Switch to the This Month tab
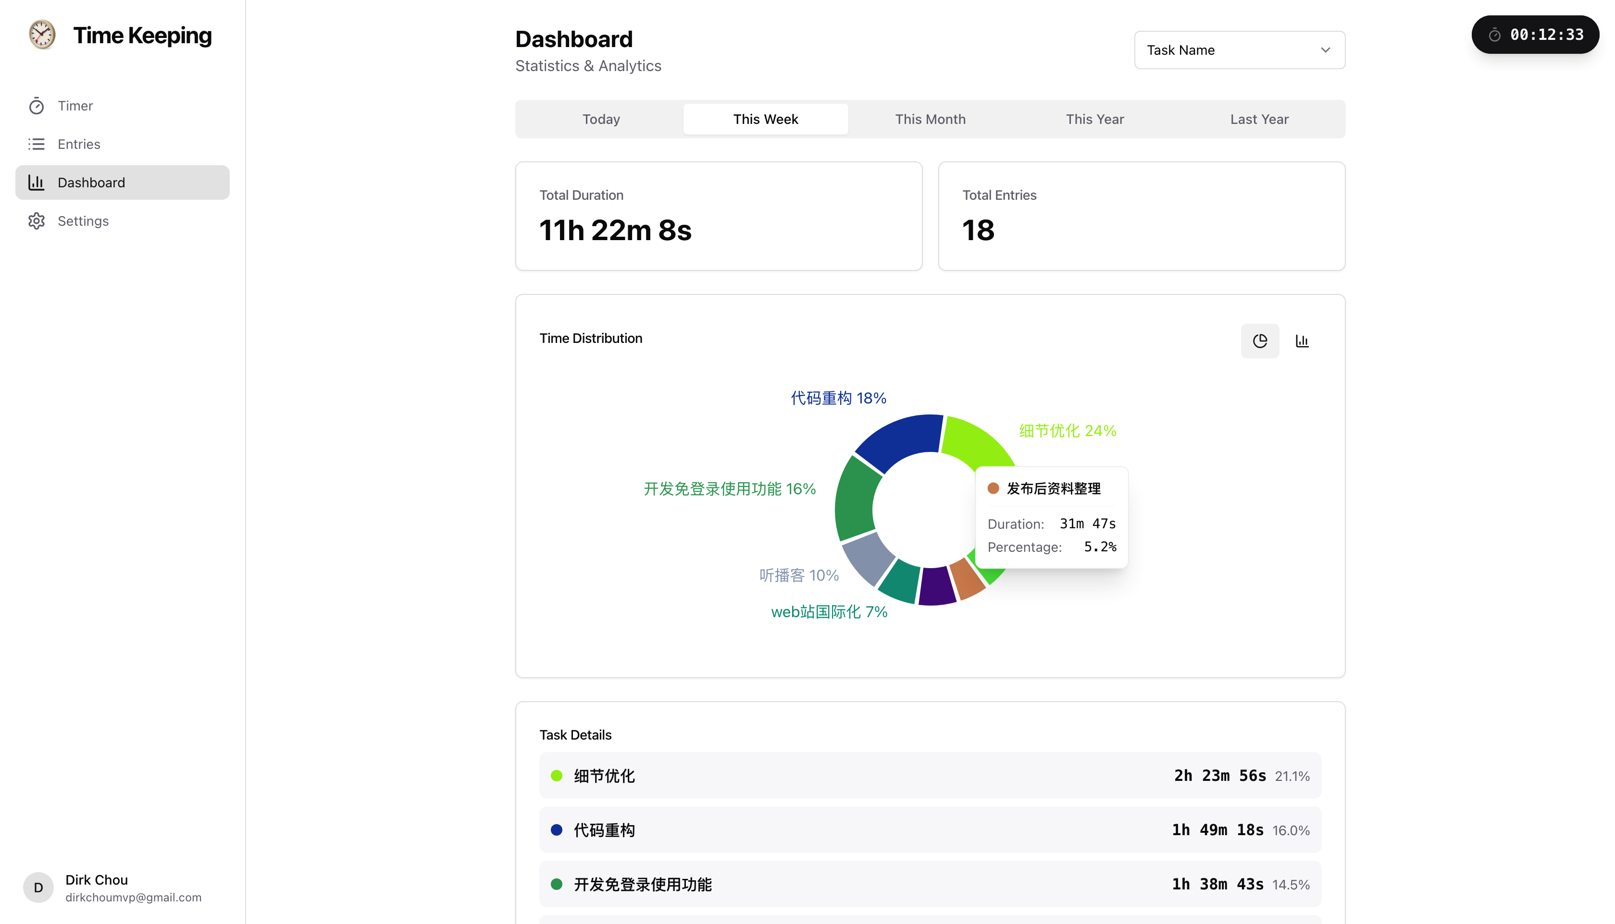Image resolution: width=1615 pixels, height=924 pixels. (930, 119)
